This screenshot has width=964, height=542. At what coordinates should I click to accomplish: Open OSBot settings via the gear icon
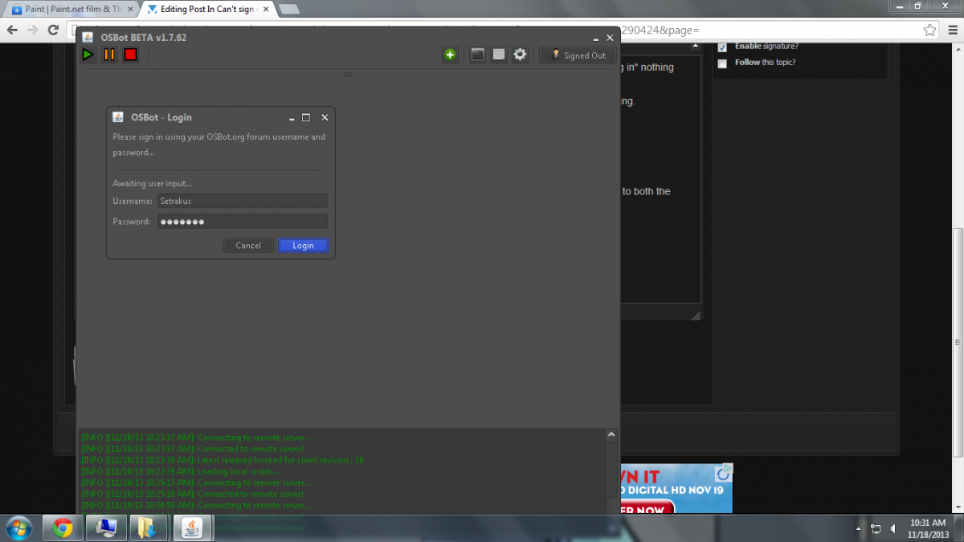click(520, 55)
